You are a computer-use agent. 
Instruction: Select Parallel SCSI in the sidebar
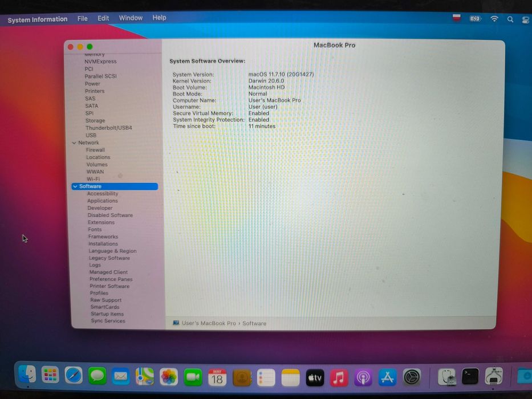[101, 76]
